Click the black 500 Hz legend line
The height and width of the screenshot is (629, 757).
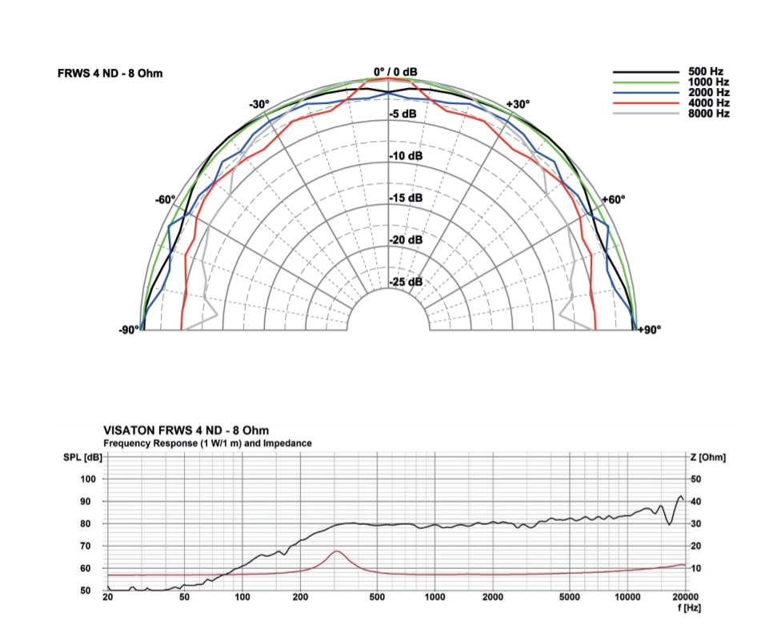coord(643,72)
